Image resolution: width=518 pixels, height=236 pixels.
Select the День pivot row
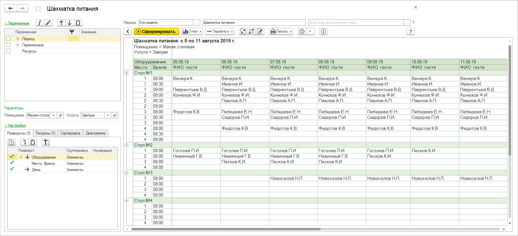click(62, 170)
